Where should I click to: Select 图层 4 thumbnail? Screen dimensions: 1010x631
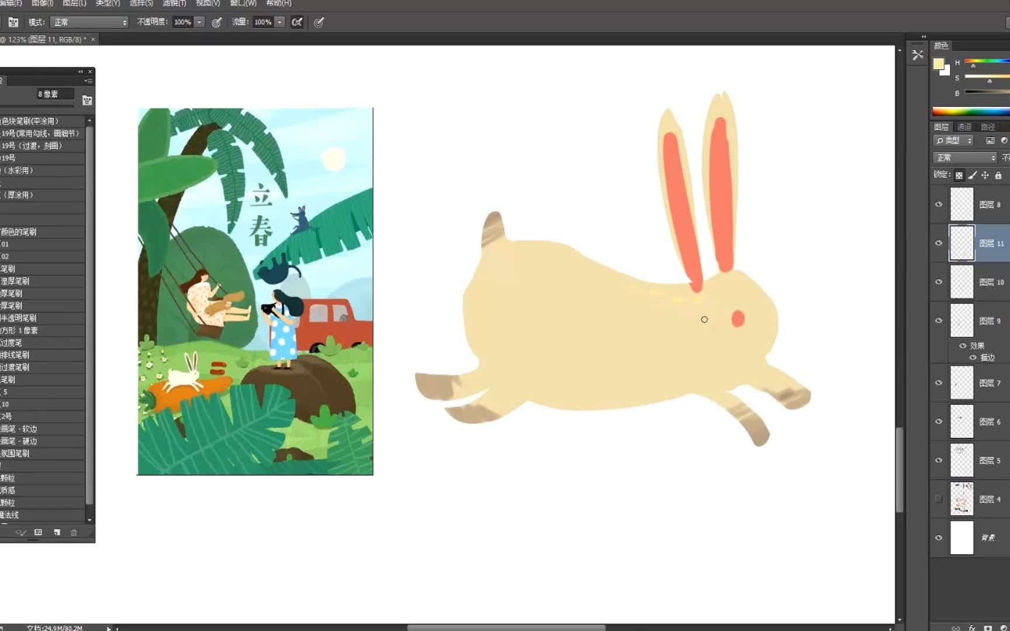[962, 499]
